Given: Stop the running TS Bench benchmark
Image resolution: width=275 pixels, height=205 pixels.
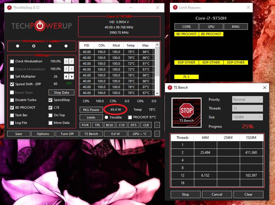Looking at the screenshot, I should (185, 194).
